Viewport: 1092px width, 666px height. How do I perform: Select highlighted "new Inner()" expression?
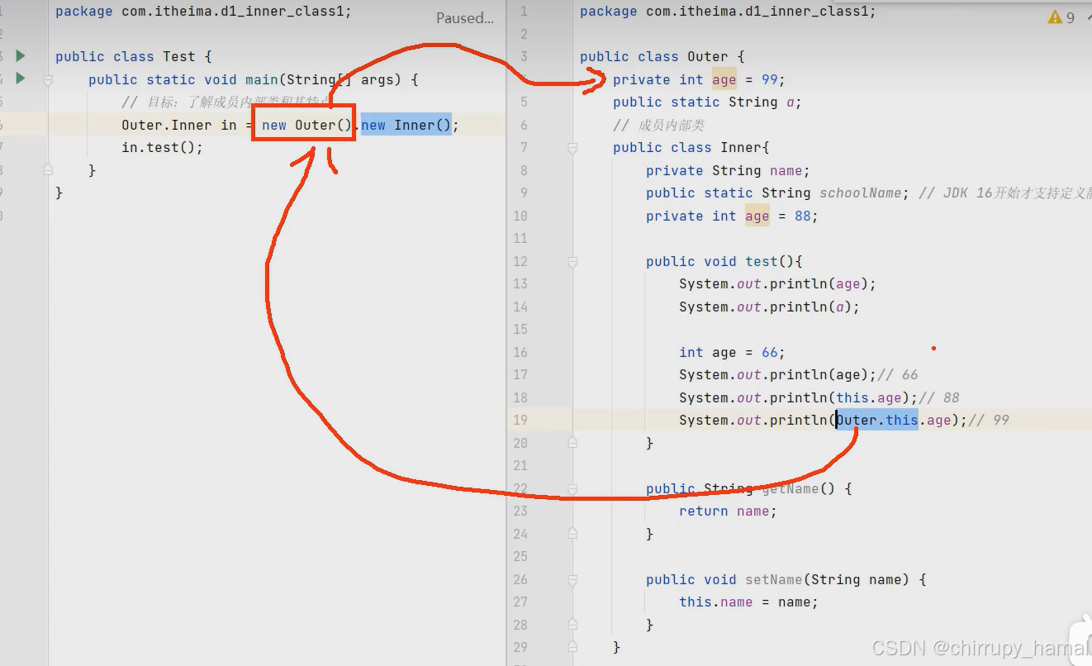click(406, 125)
